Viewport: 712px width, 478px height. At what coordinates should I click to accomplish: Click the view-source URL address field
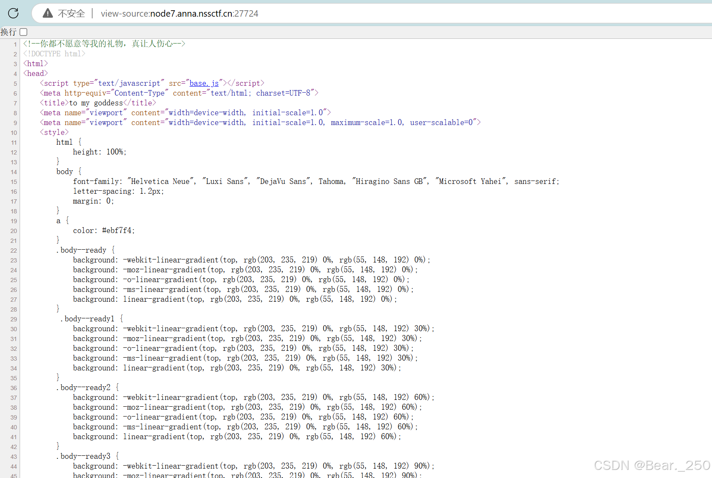click(x=179, y=14)
